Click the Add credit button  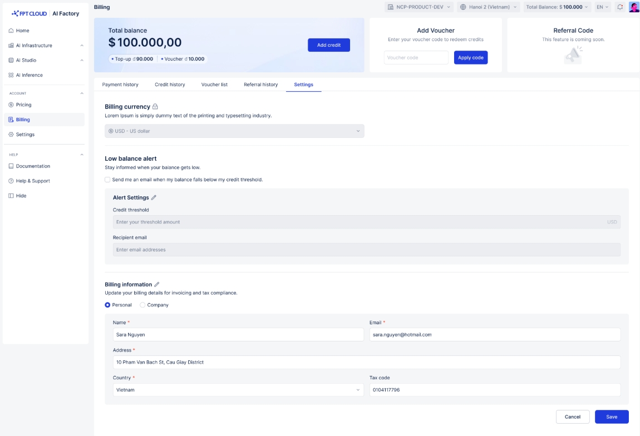click(328, 45)
